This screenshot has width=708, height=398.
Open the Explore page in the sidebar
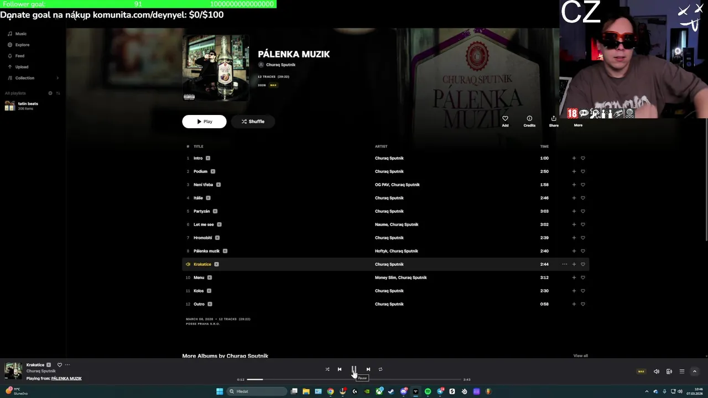coord(22,45)
